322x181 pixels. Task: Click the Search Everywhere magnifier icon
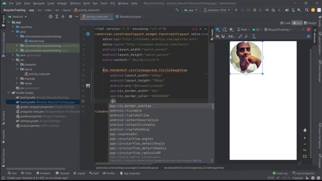click(306, 10)
